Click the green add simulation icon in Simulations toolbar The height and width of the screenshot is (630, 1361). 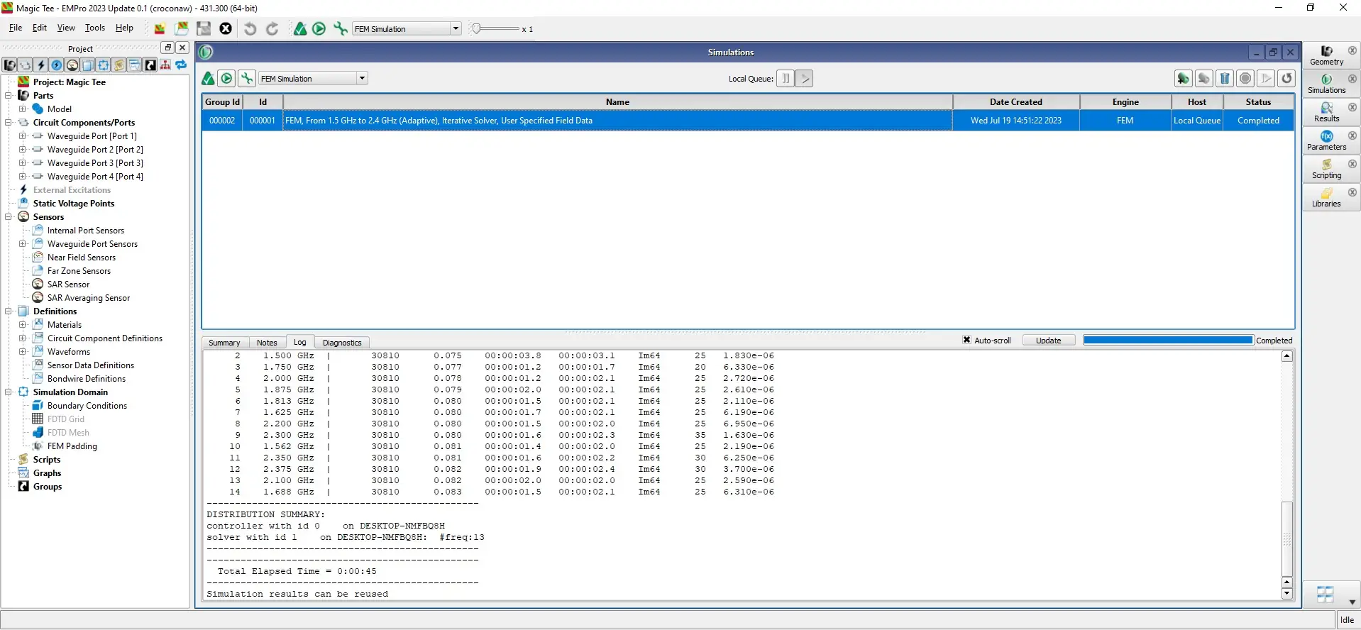pos(1183,78)
